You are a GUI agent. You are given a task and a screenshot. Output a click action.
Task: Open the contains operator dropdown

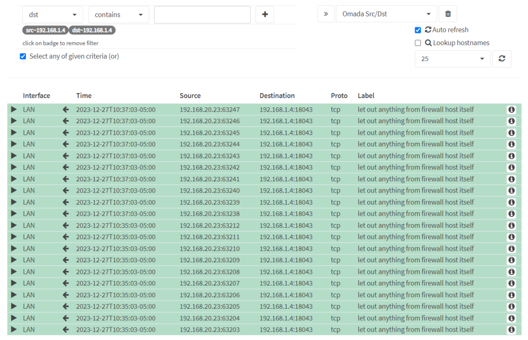pos(118,14)
